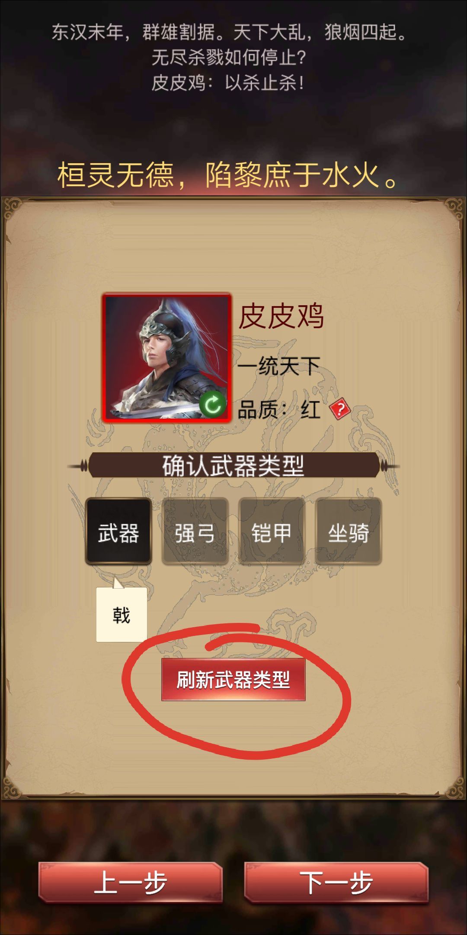467x935 pixels.
Task: Tap the 无尽杀戮如何停止 text line
Action: coord(229,57)
